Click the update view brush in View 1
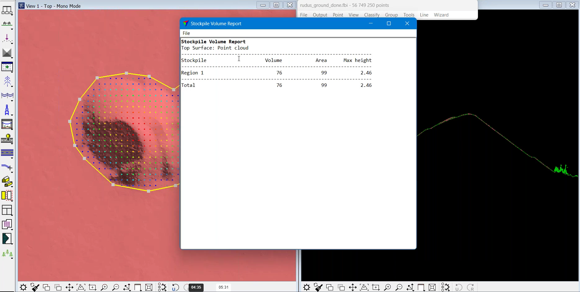This screenshot has width=580, height=292. [35, 287]
